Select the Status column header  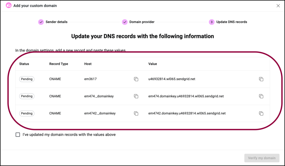click(x=24, y=64)
